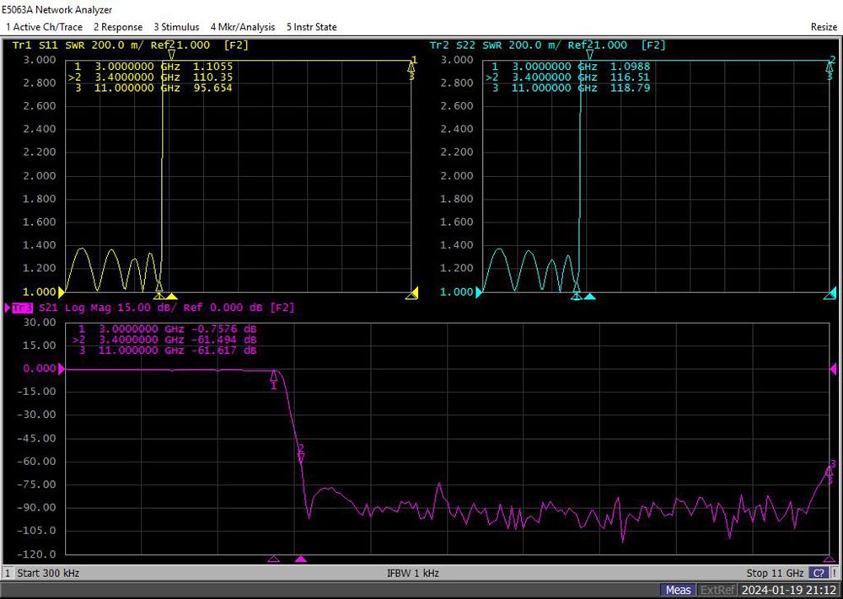
Task: Click filled cyan marker 2 position on Tr2 axis
Action: point(590,297)
